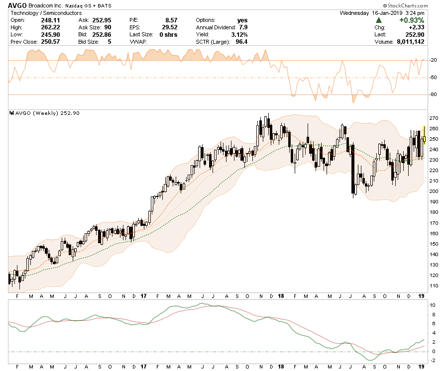This screenshot has width=448, height=371.
Task: Select the yellow highlighted latest weekly candle
Action: [425, 135]
